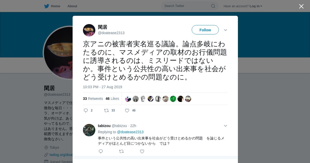Close the tweet overlay with the X icon
The width and height of the screenshot is (310, 163).
301,6
